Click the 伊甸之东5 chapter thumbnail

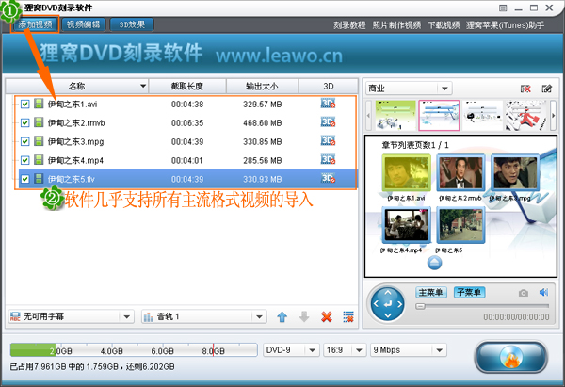click(x=460, y=225)
